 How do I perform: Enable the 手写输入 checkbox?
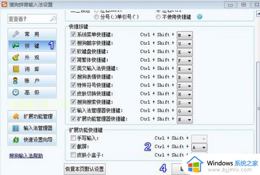[73, 138]
